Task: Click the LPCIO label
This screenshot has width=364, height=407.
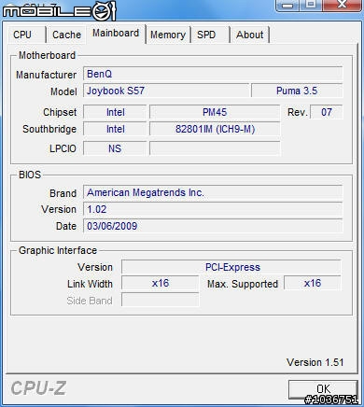Action: [63, 148]
